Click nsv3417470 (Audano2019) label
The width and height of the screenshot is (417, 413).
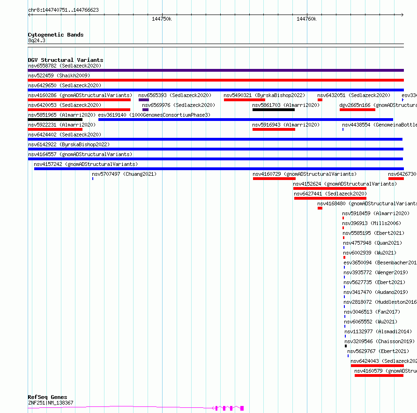point(376,292)
